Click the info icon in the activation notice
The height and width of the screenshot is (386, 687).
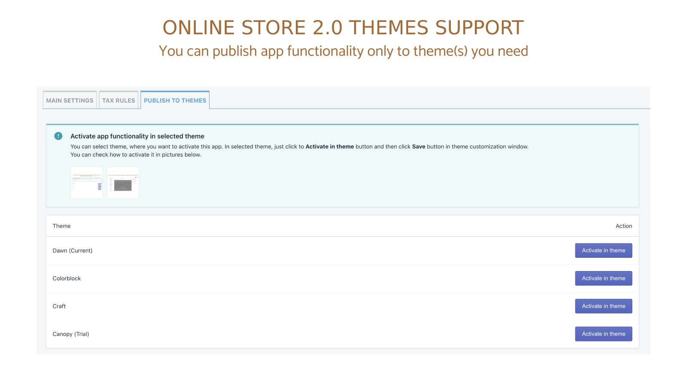[x=58, y=136]
